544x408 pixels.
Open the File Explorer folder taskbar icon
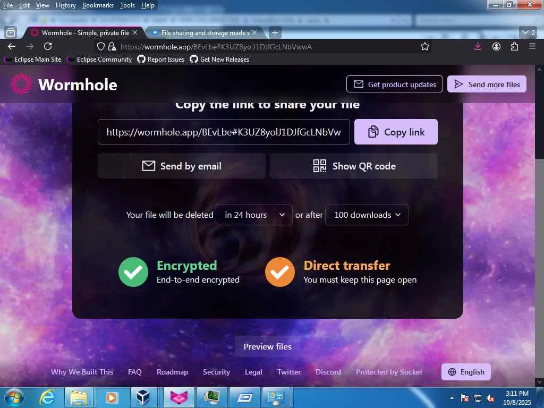tap(79, 397)
